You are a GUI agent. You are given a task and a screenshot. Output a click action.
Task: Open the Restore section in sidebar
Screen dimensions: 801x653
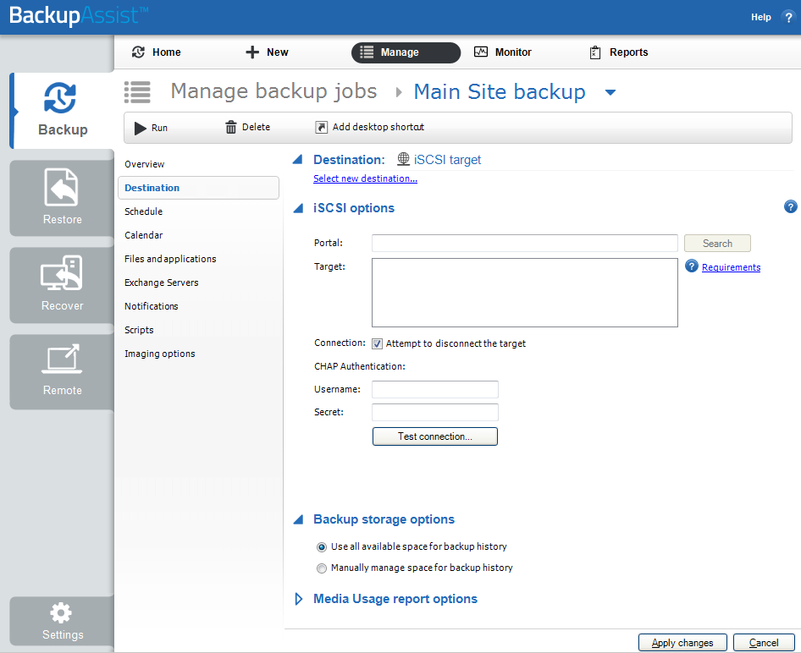[x=62, y=198]
